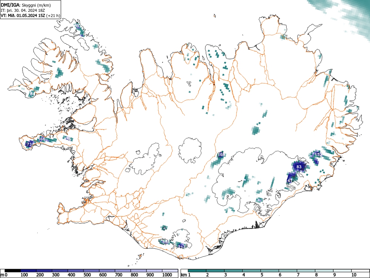This screenshot has width=370, height=278.
Task: Click the 400–500 m legend color segment
Action: 76,271
